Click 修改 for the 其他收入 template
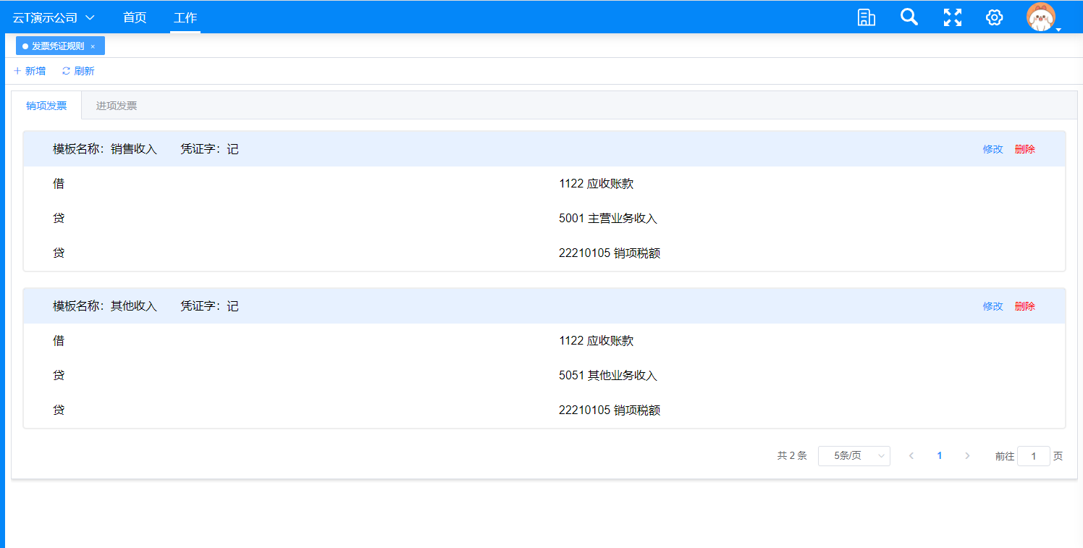 pyautogui.click(x=993, y=306)
